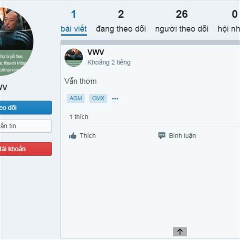Screen dimensions: 240x240
Task: View who liked via 1 thích
Action: tap(79, 117)
